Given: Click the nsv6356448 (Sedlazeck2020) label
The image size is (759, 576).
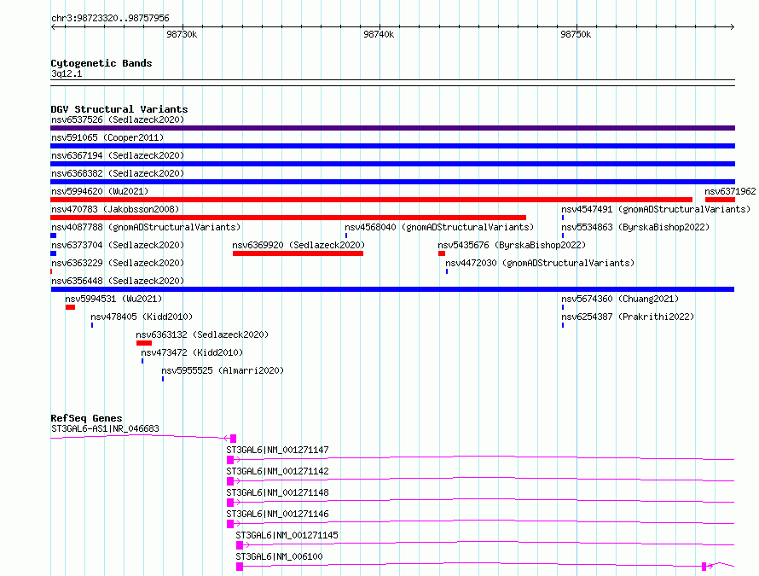Looking at the screenshot, I should tap(118, 281).
